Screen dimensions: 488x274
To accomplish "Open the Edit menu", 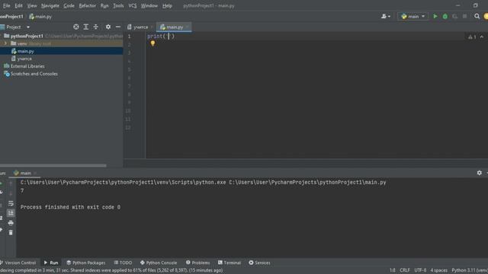I will tap(18, 5).
